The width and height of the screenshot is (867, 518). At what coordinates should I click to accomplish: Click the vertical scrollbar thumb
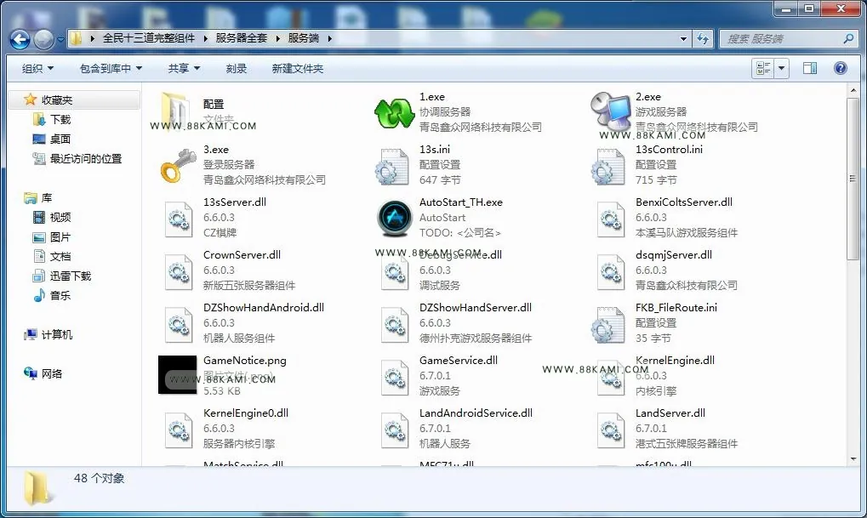[x=853, y=178]
